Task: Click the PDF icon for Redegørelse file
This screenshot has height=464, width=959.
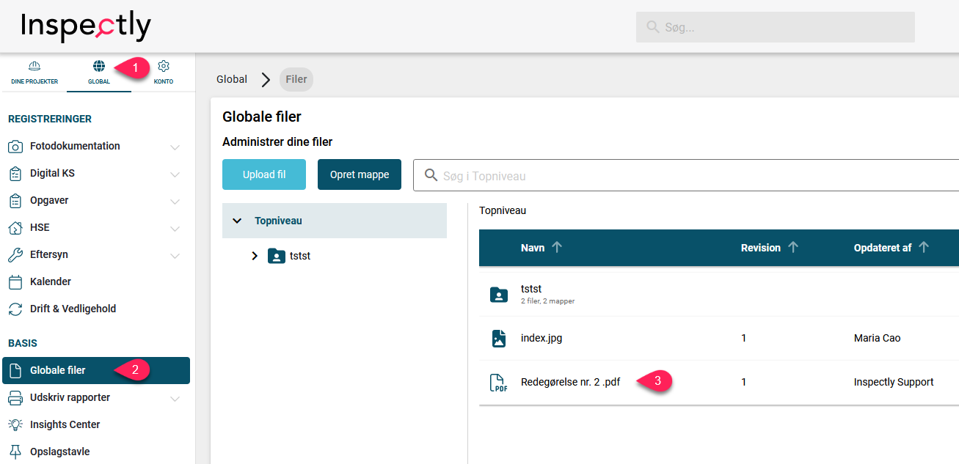Action: pyautogui.click(x=499, y=383)
